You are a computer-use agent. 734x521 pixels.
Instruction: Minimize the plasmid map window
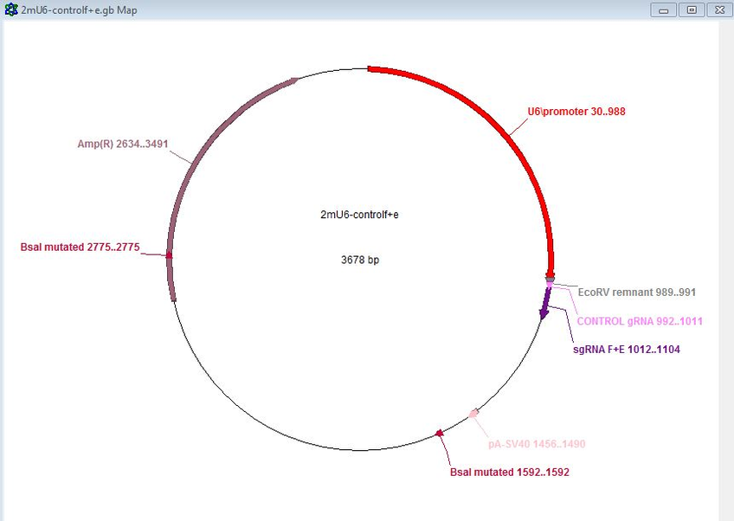(664, 10)
